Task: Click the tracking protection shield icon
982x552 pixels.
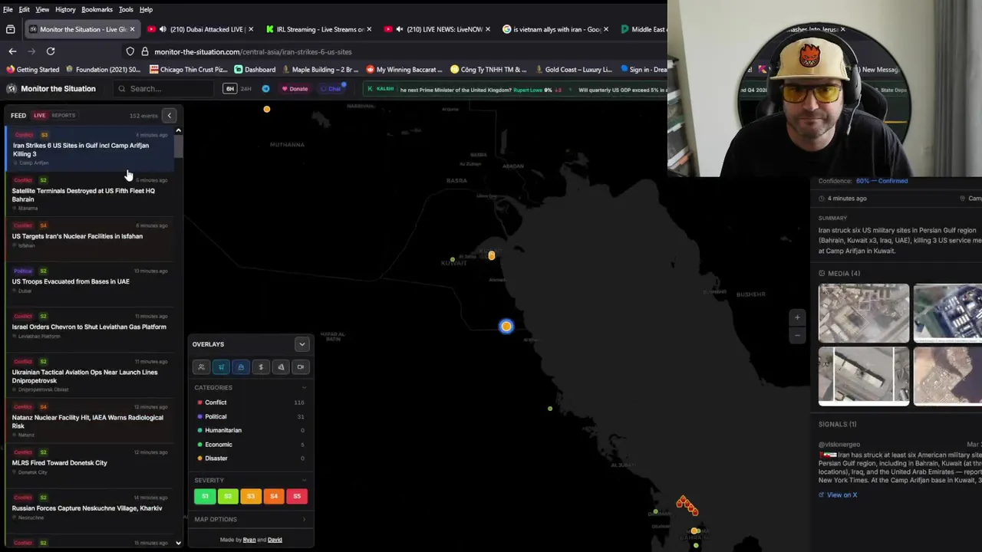Action: point(130,51)
